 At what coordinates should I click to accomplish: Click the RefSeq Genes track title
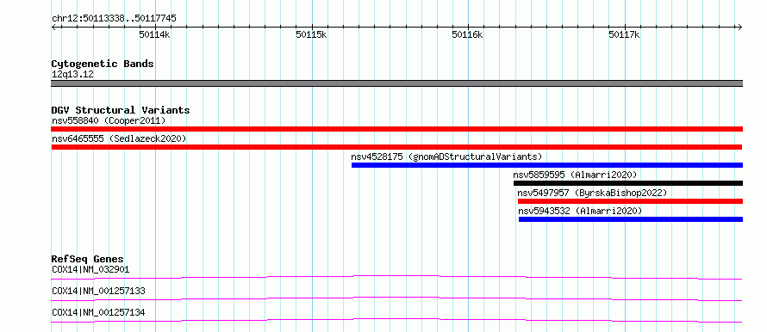click(x=88, y=259)
